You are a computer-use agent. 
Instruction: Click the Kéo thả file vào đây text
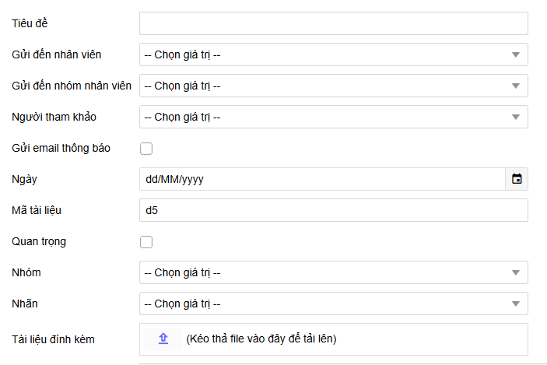point(261,339)
